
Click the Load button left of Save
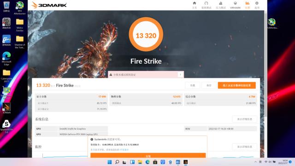(x=193, y=85)
